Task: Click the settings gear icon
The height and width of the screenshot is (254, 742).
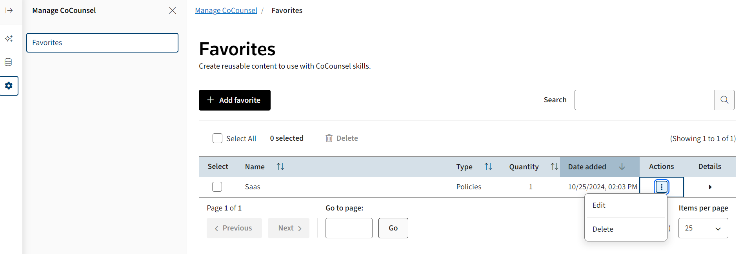Action: (x=9, y=85)
